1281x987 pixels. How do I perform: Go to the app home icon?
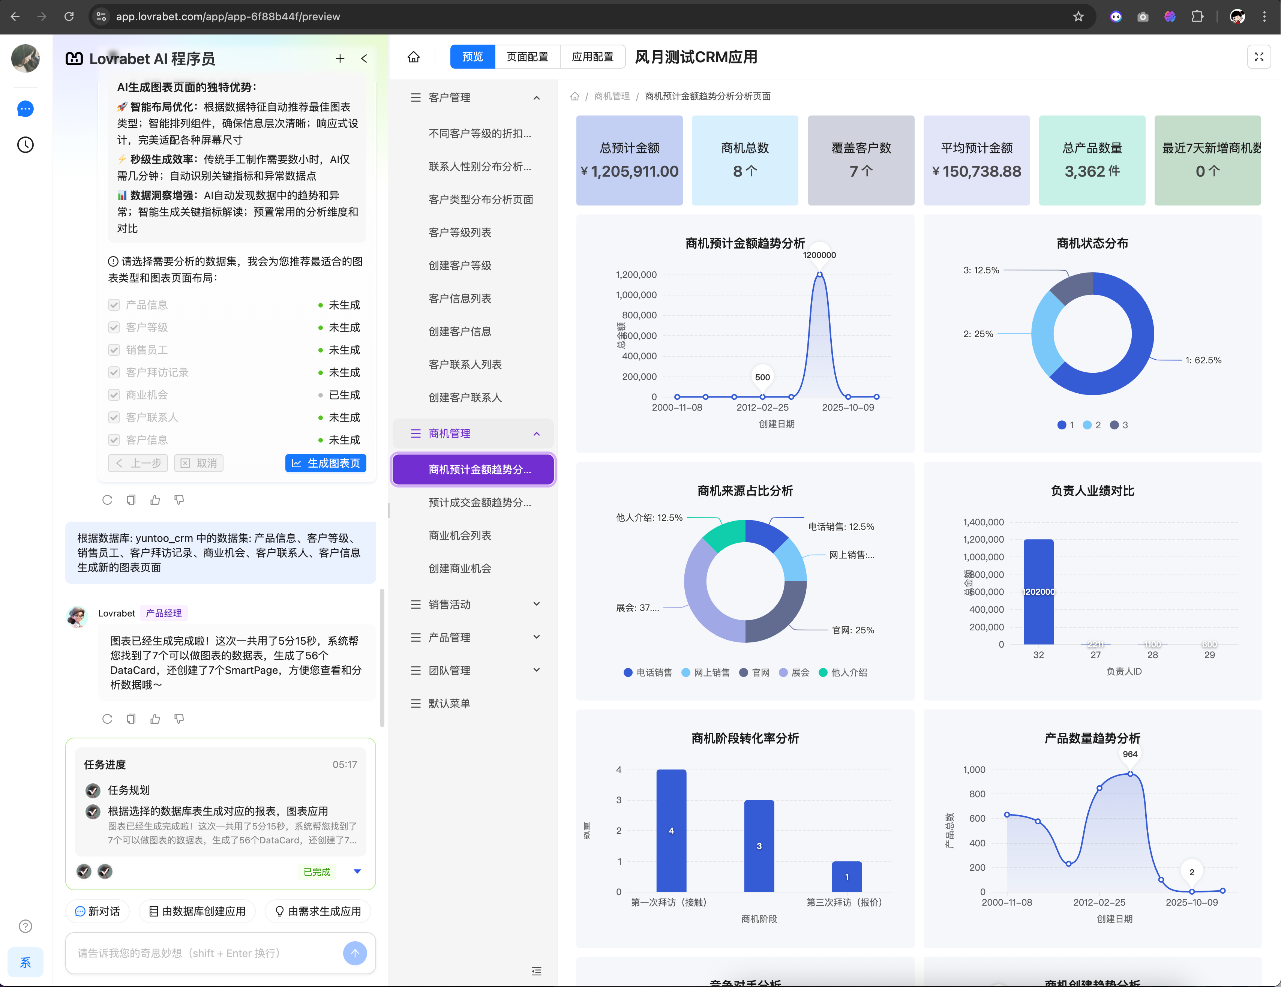click(x=414, y=57)
